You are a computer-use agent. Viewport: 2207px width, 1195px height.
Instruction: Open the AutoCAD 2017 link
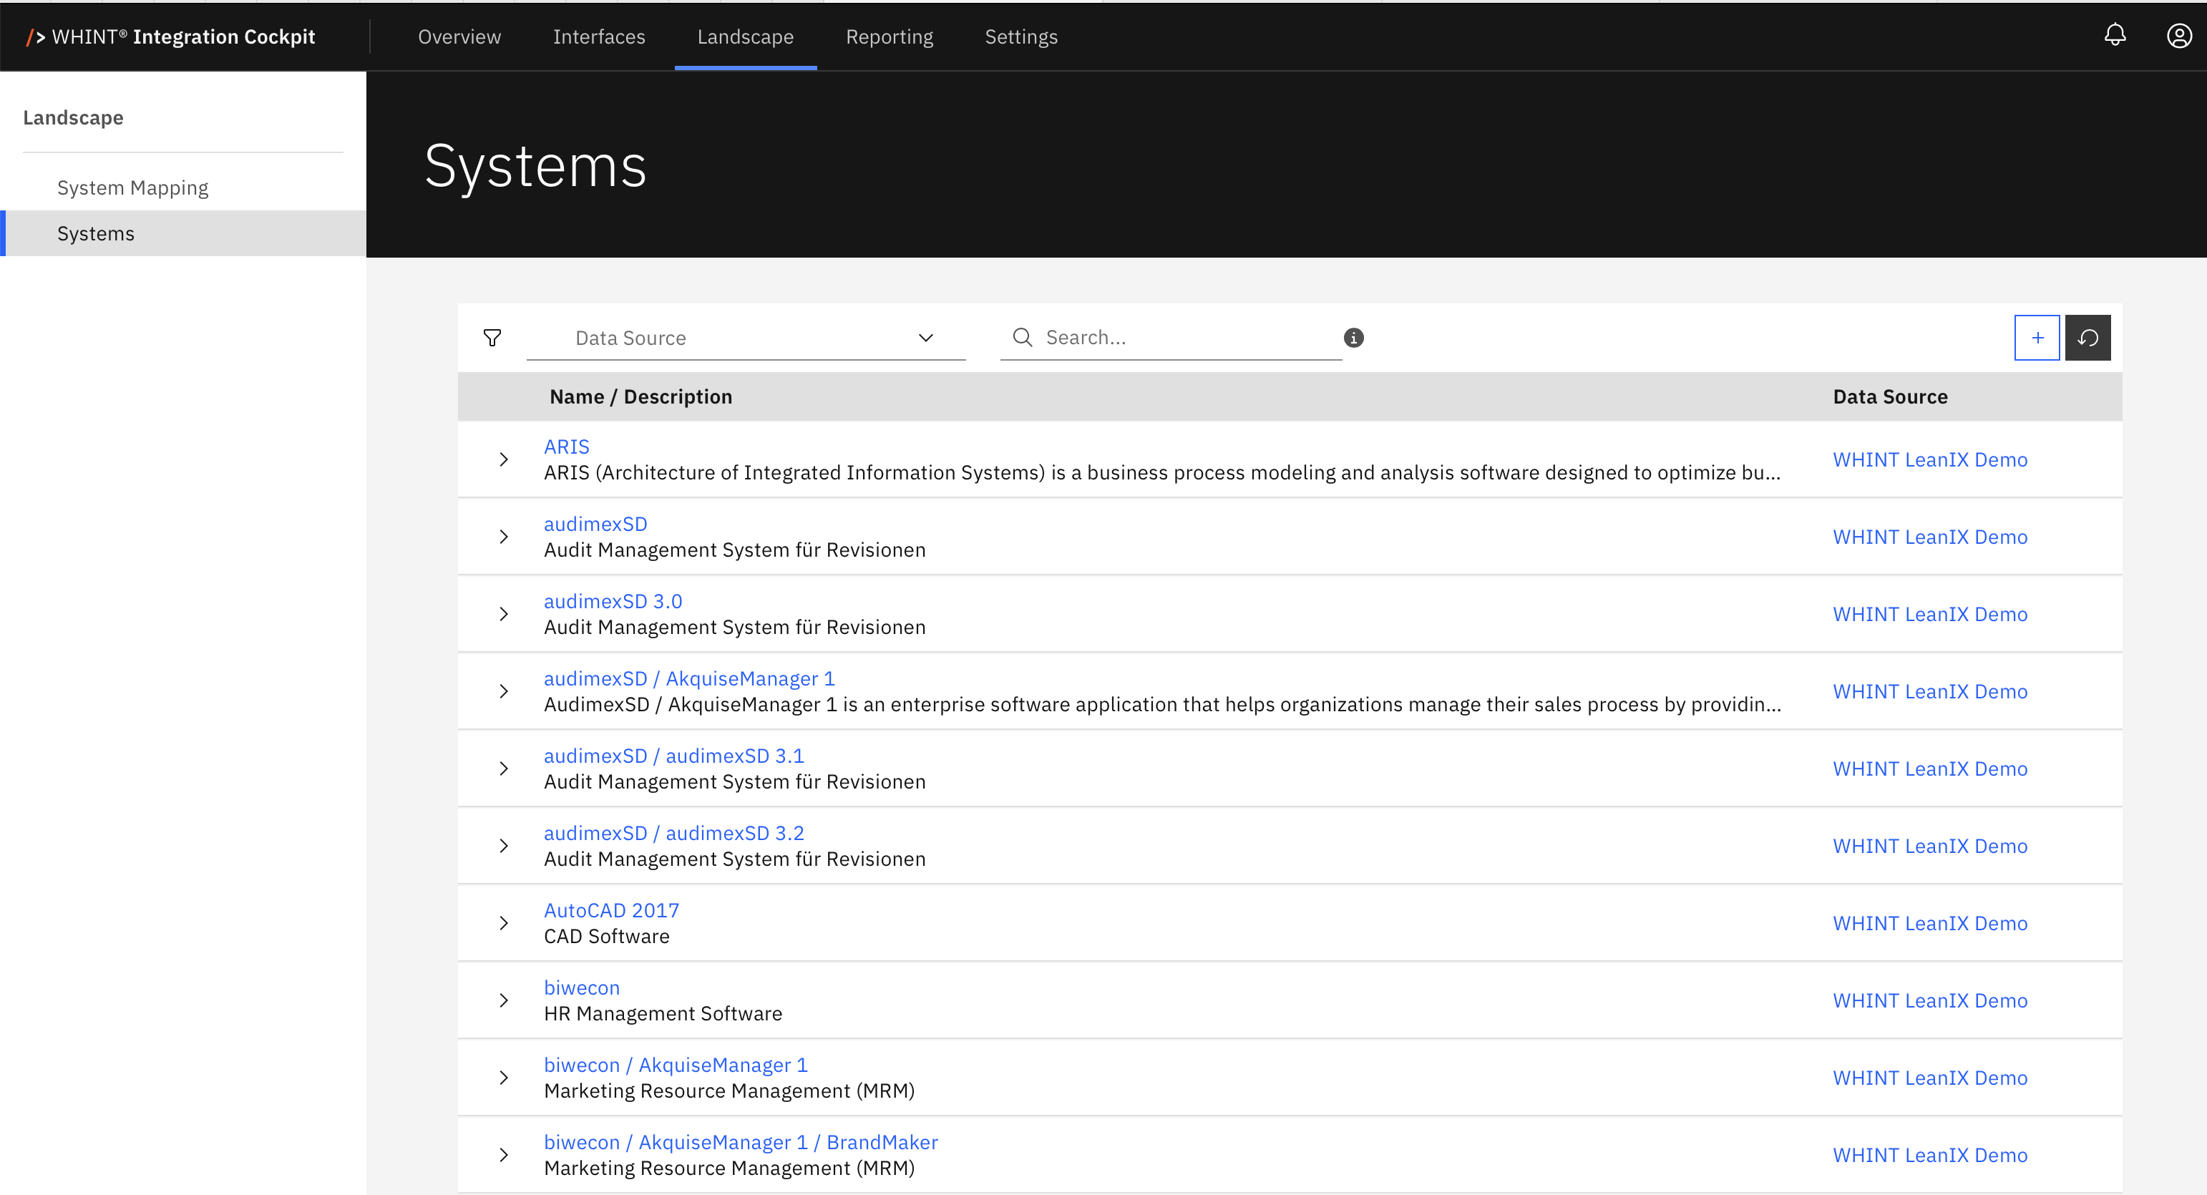(611, 909)
